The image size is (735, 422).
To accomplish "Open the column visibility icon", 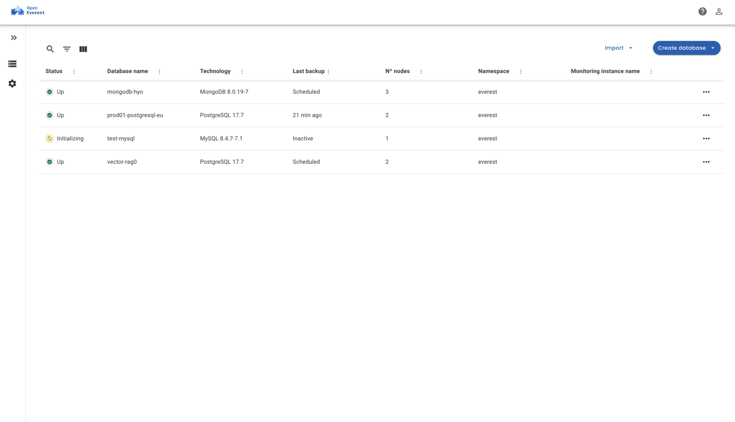I will (83, 49).
